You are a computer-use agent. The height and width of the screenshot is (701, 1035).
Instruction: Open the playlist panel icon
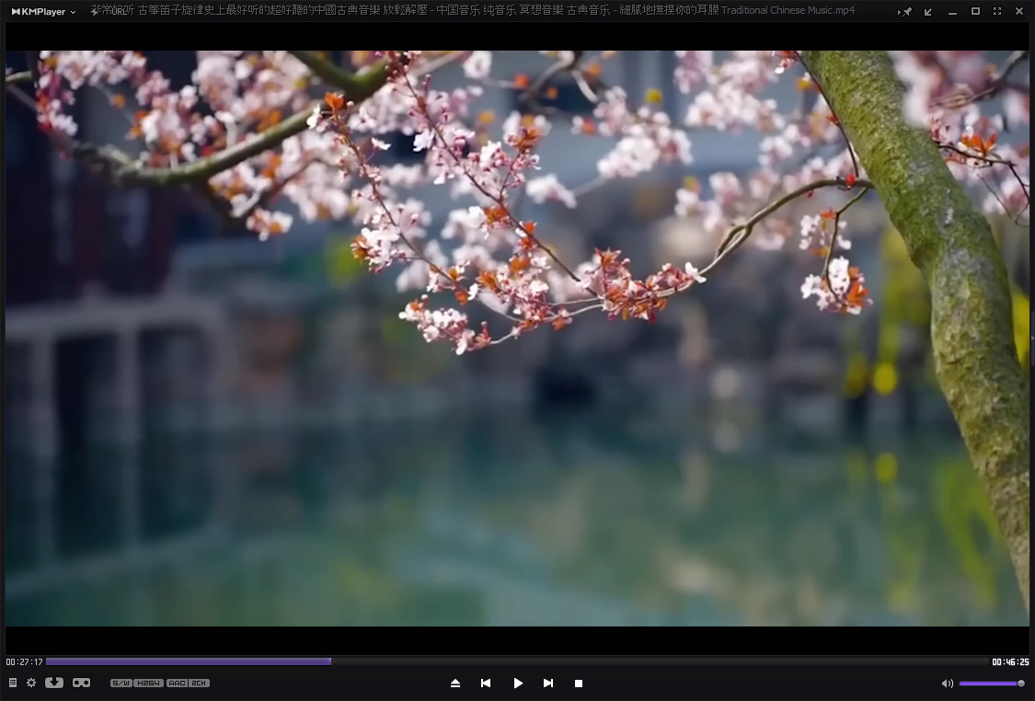tap(12, 683)
